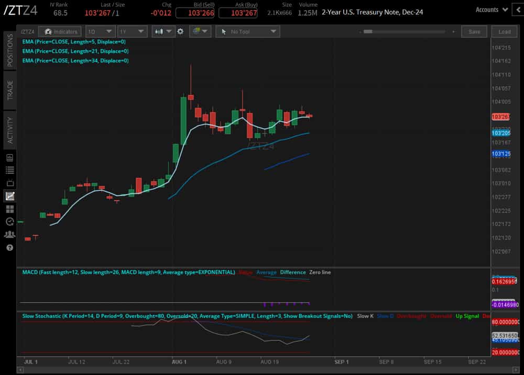Click the Bid (Sell) 103'266 price box
The width and height of the screenshot is (524, 375).
[195, 13]
